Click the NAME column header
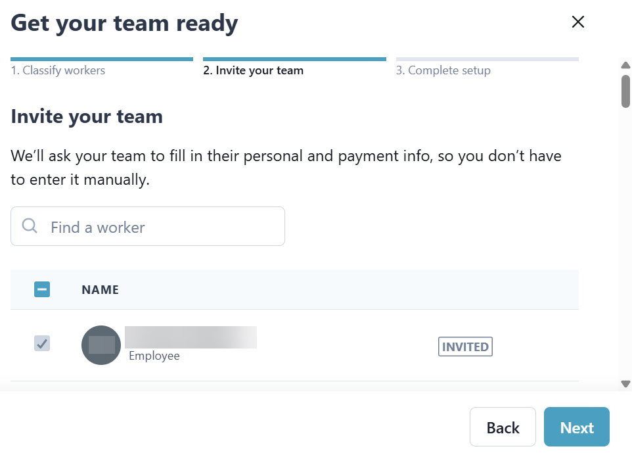Image resolution: width=632 pixels, height=457 pixels. coord(100,289)
